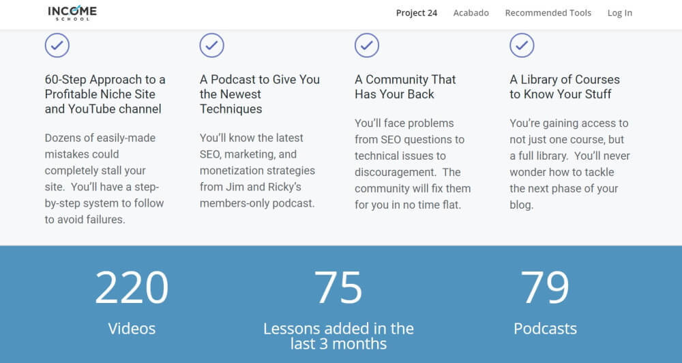Screen dimensions: 682x363
Task: Click the 75 lessons counter number
Action: point(338,287)
